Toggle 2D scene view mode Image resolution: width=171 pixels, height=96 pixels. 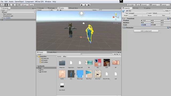coord(52,10)
